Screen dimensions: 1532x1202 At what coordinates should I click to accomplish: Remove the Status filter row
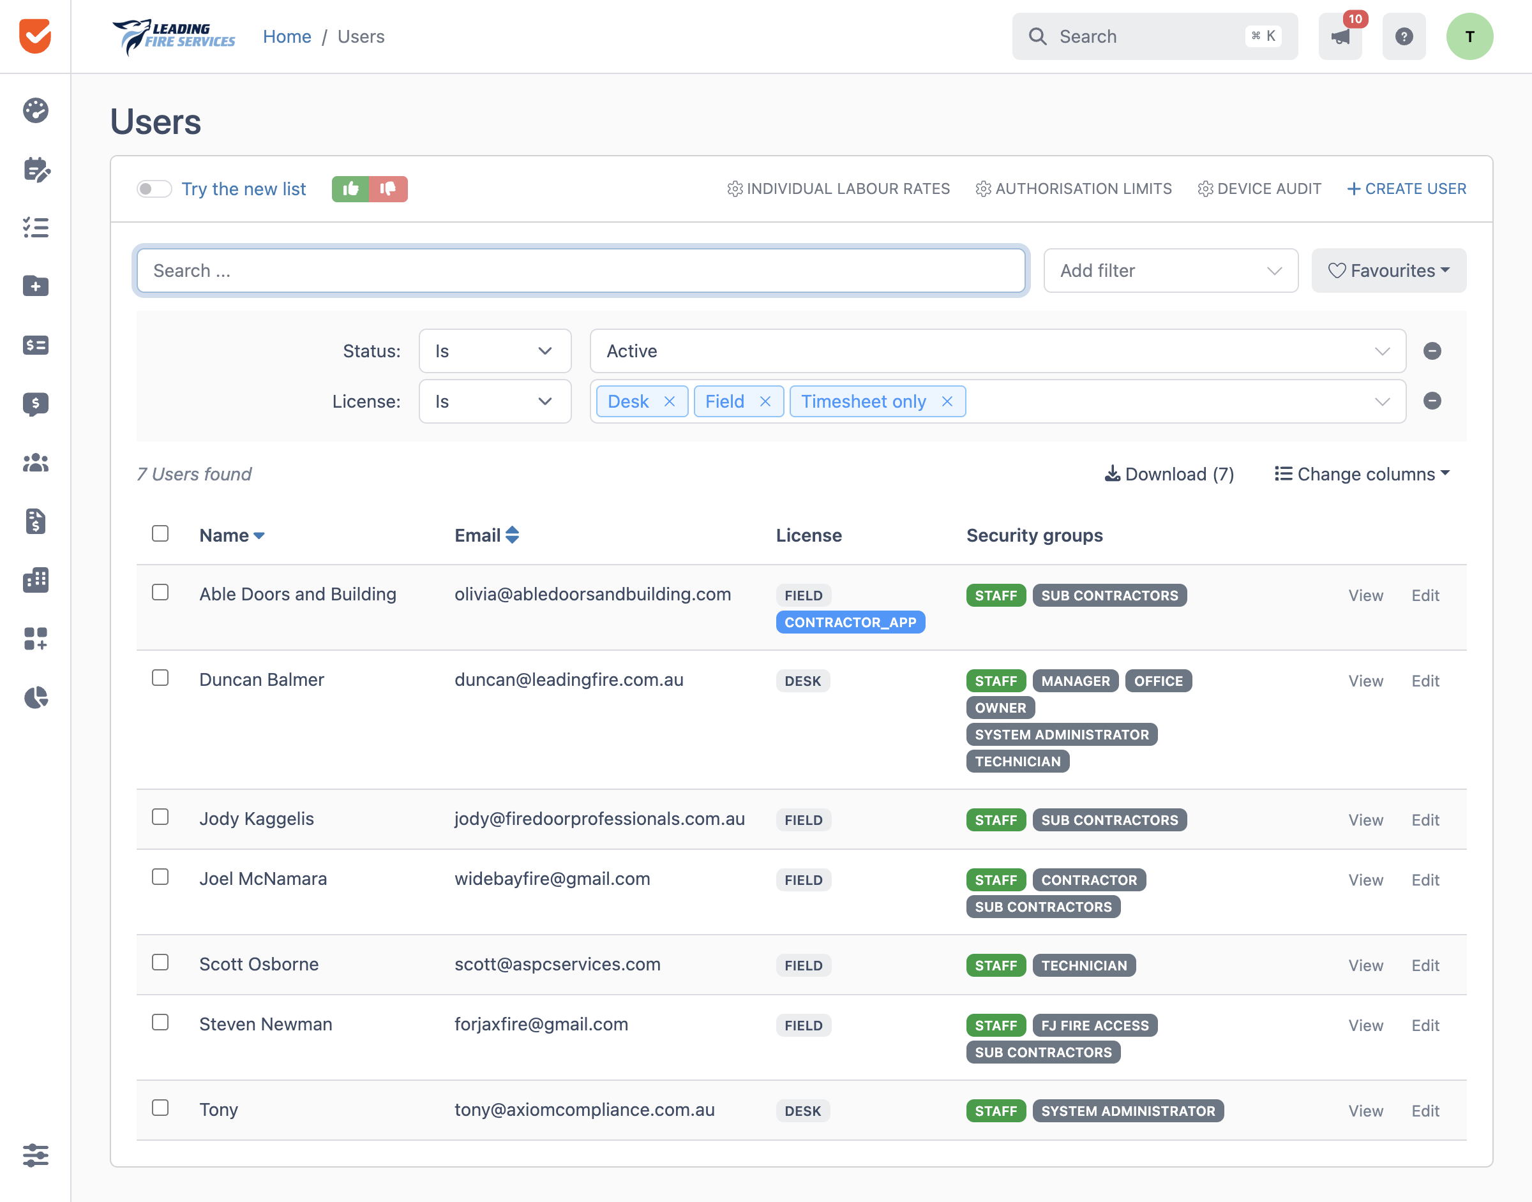coord(1431,350)
